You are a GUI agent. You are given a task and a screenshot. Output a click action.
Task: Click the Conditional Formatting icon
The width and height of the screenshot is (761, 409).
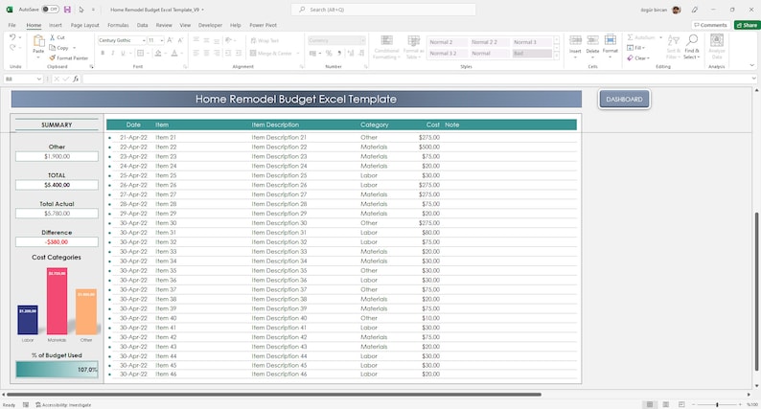tap(387, 41)
